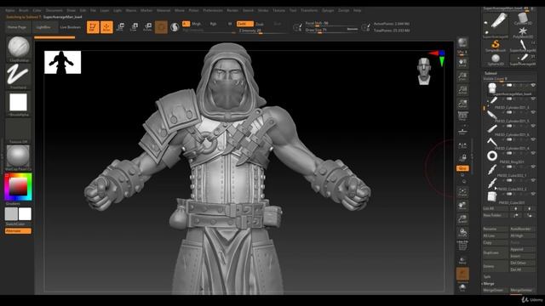Click the Zoom3D icon in right shelf
The width and height of the screenshot is (545, 306).
(462, 219)
